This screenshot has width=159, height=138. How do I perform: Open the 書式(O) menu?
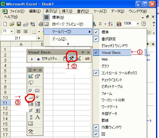83,11
